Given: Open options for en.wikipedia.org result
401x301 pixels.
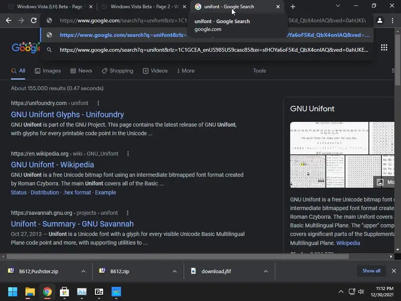Looking at the screenshot, I should pos(128,154).
